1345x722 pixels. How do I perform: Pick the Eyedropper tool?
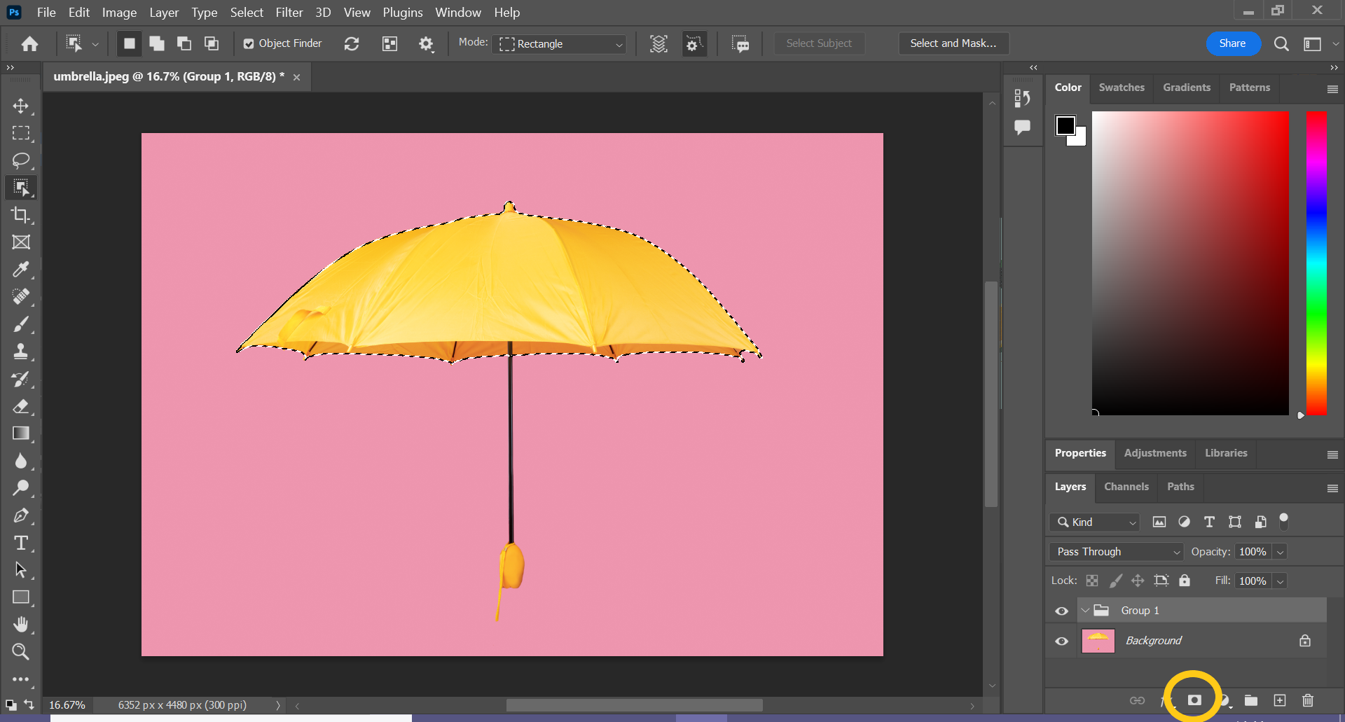pyautogui.click(x=21, y=270)
